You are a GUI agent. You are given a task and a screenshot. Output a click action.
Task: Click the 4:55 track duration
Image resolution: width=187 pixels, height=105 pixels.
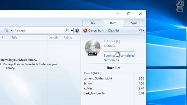coord(141,83)
